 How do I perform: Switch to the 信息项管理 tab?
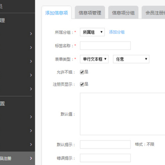point(90,13)
